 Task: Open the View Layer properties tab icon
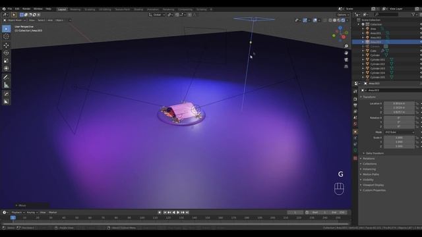355,111
